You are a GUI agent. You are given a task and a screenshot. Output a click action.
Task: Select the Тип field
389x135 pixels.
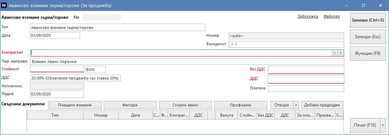pyautogui.click(x=118, y=27)
